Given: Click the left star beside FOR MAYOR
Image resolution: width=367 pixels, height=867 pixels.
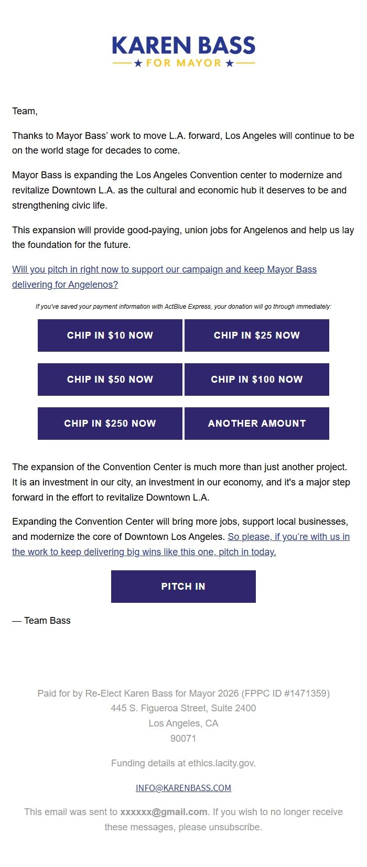Looking at the screenshot, I should pos(138,63).
